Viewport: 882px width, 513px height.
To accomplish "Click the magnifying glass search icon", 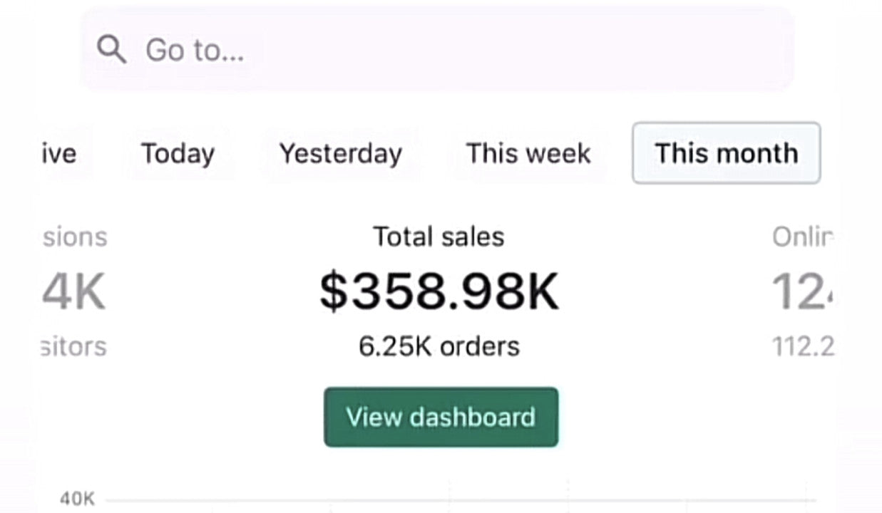I will coord(111,50).
